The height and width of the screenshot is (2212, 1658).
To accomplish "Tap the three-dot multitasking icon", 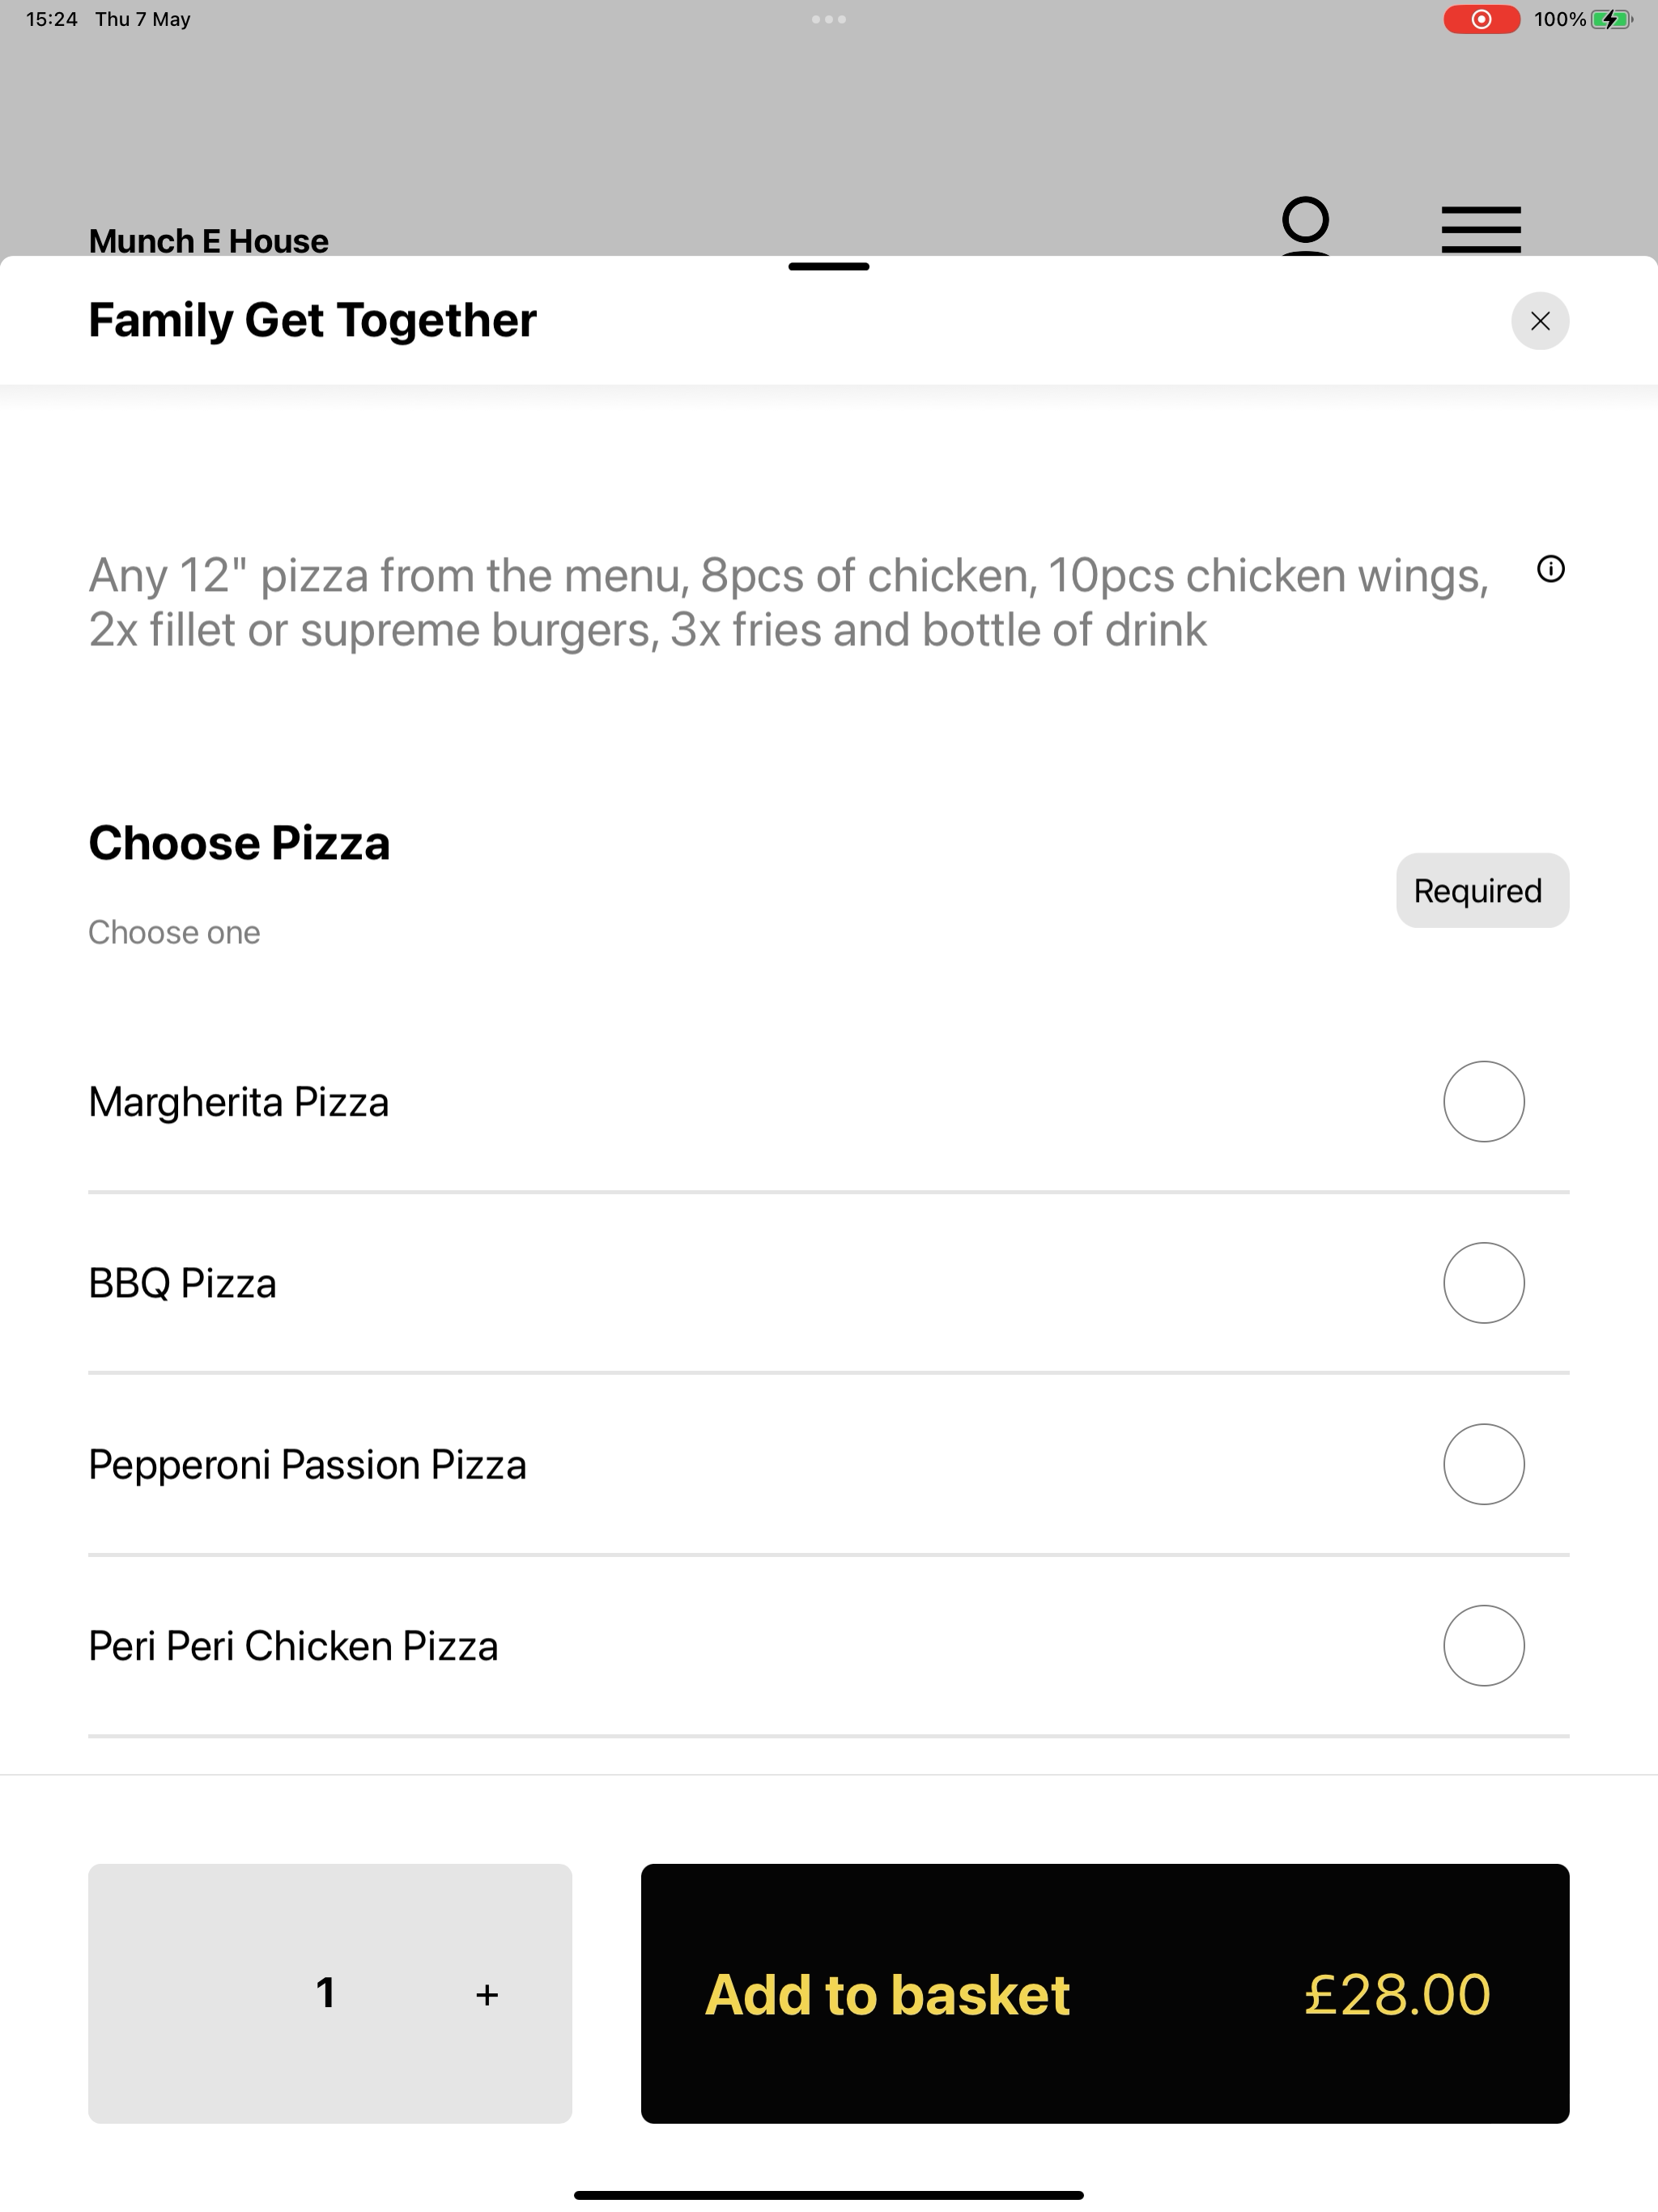I will tap(829, 19).
